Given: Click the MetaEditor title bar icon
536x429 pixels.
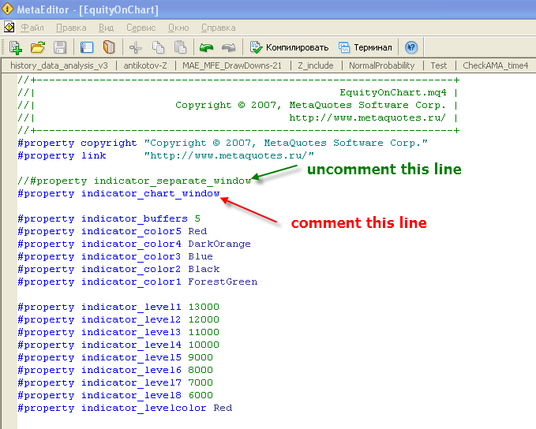Looking at the screenshot, I should 8,9.
